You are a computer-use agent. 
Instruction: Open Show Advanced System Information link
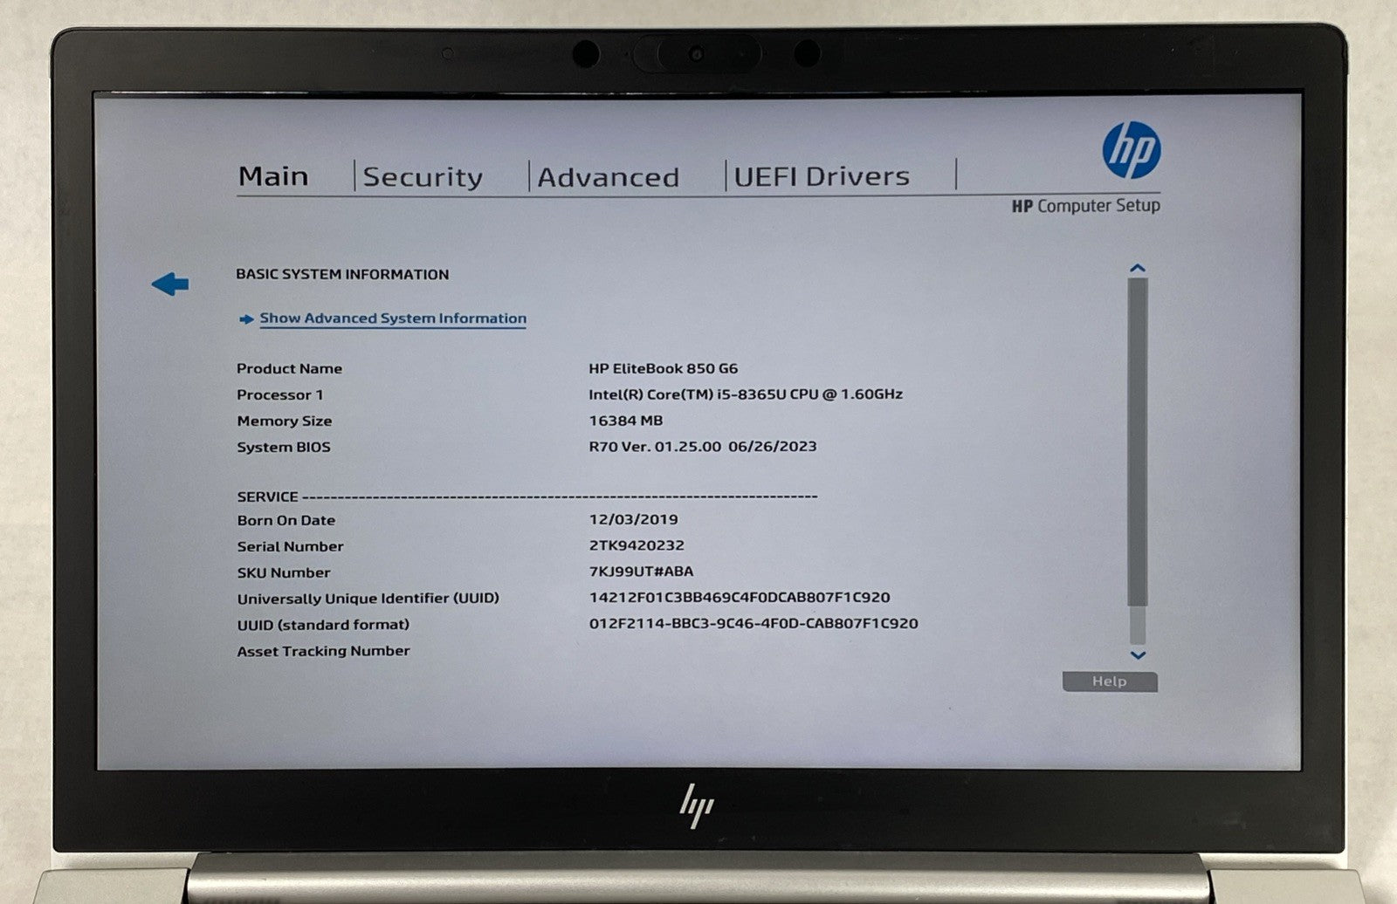click(393, 318)
